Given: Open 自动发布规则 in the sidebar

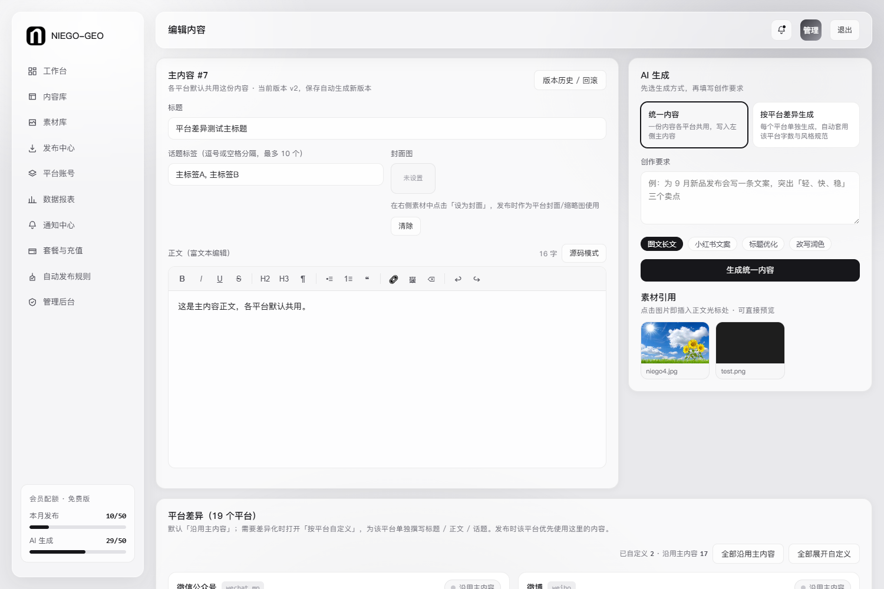Looking at the screenshot, I should (x=78, y=276).
